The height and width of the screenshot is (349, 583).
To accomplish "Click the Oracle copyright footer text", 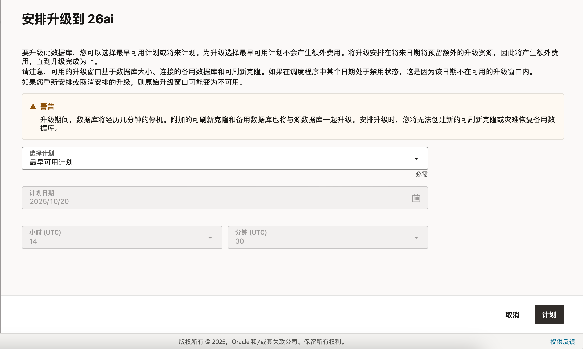I will coord(262,342).
